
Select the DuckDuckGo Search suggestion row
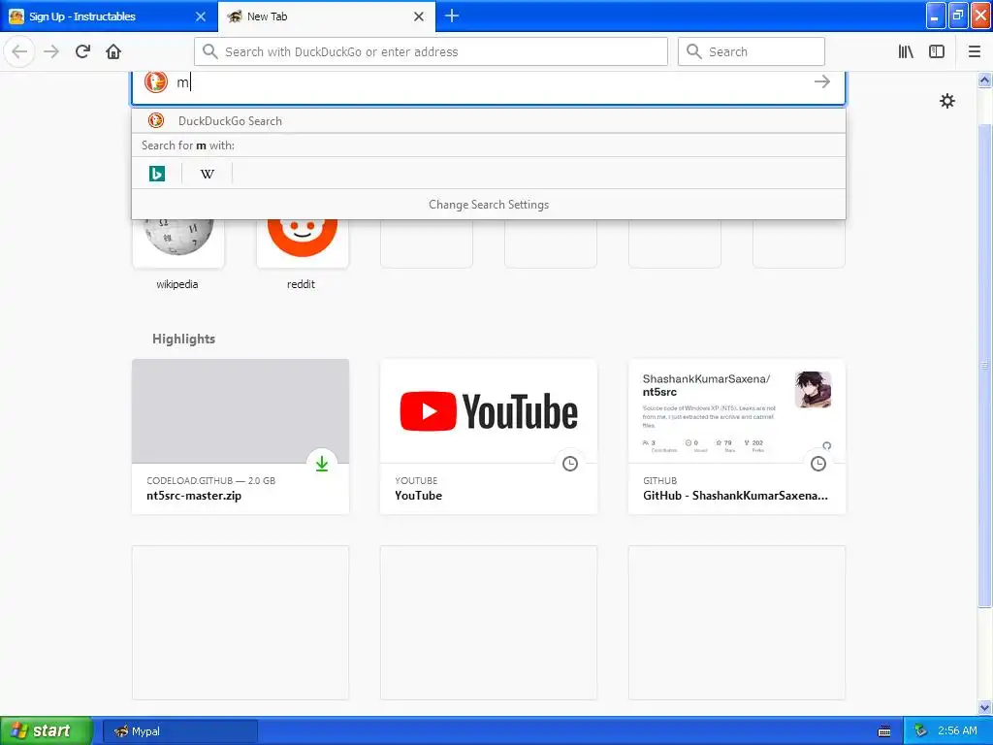489,120
